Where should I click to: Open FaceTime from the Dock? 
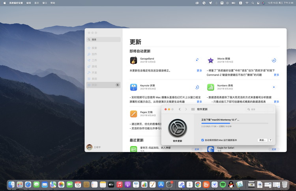pos(69,185)
